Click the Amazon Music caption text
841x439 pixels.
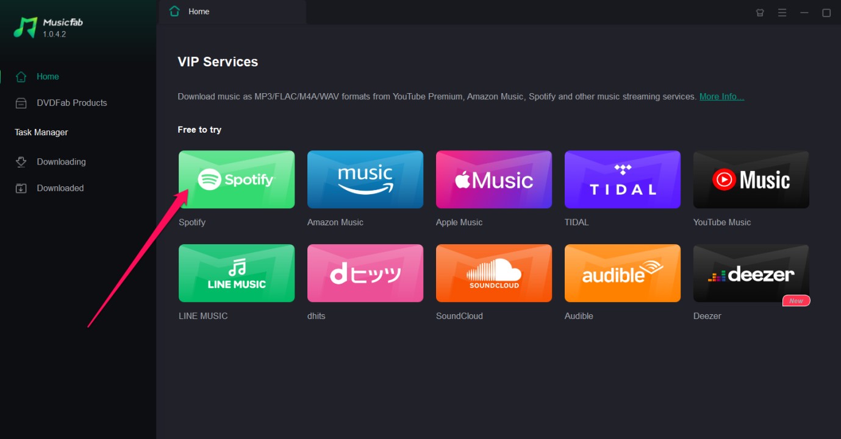click(x=335, y=222)
